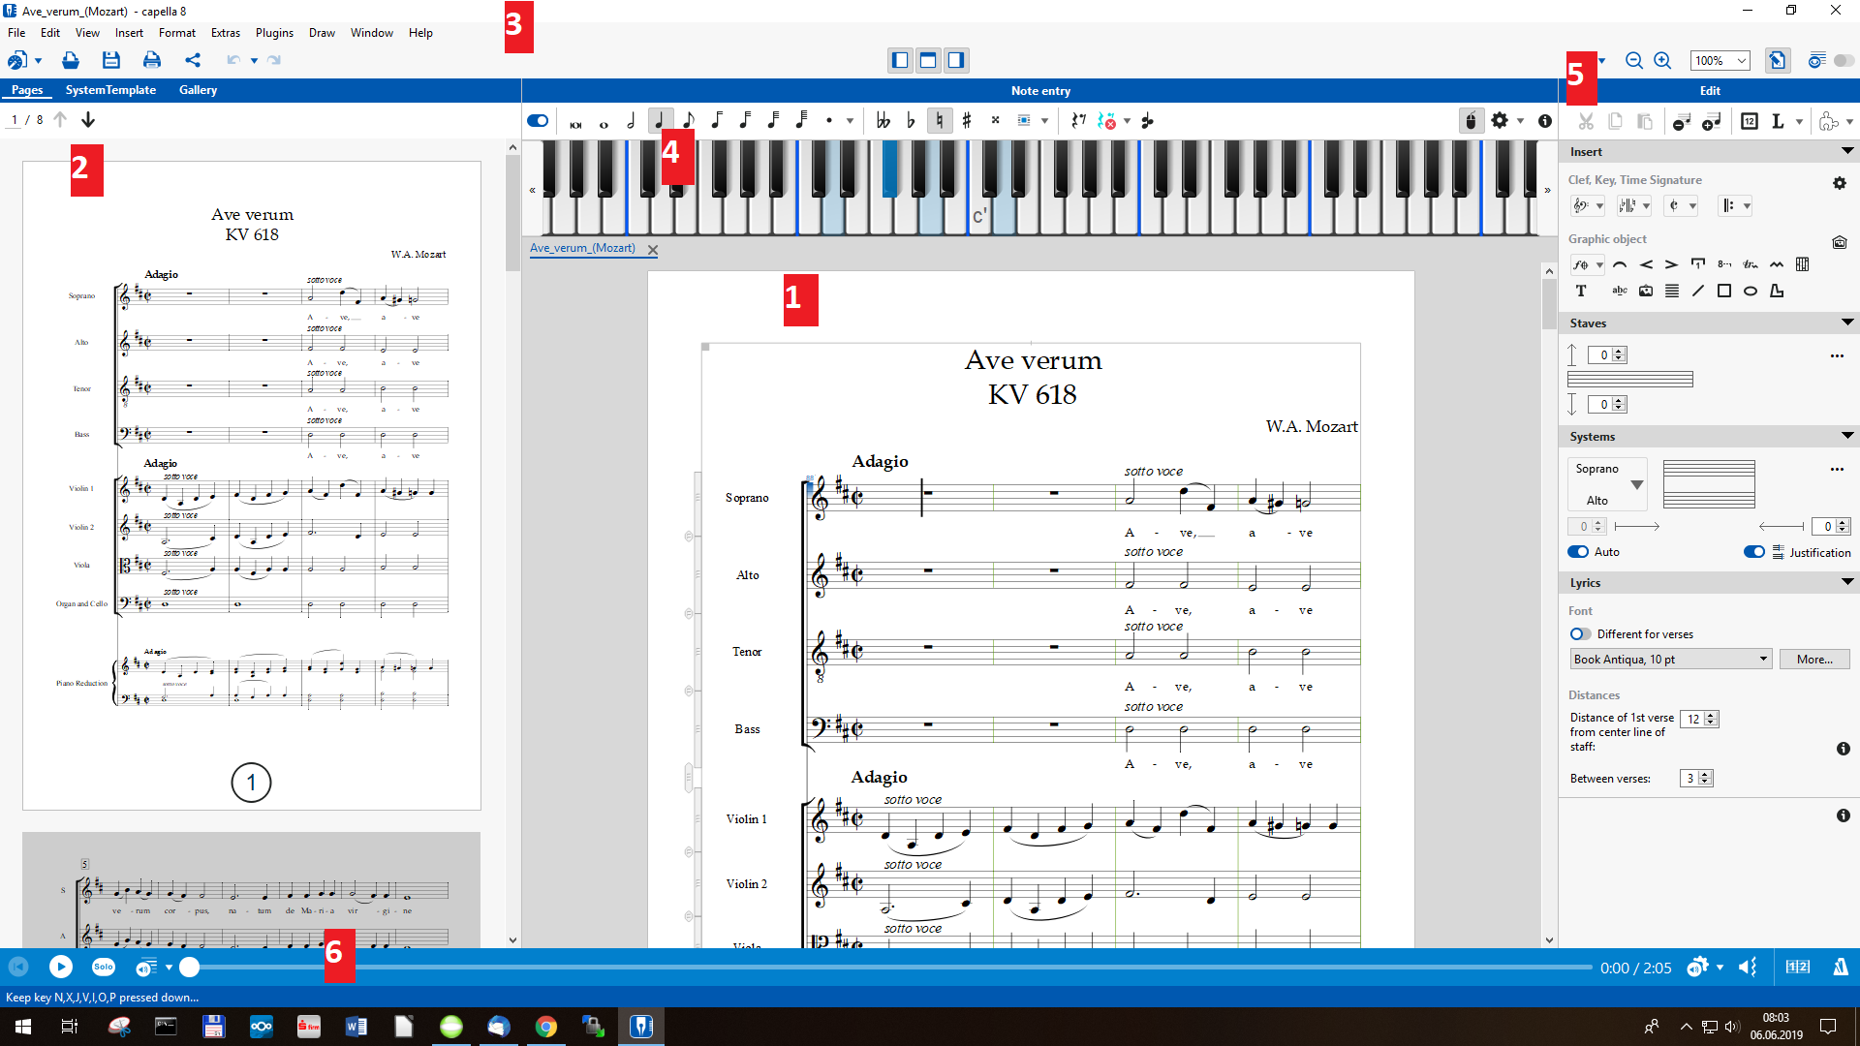Toggle the top panel visibility button
The height and width of the screenshot is (1046, 1860).
(928, 60)
